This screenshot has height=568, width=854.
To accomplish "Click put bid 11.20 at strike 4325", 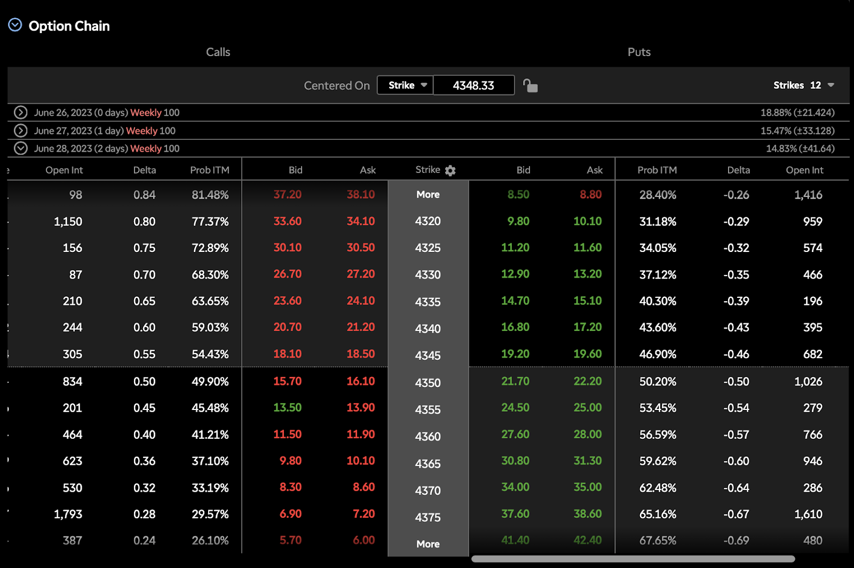I will point(516,248).
